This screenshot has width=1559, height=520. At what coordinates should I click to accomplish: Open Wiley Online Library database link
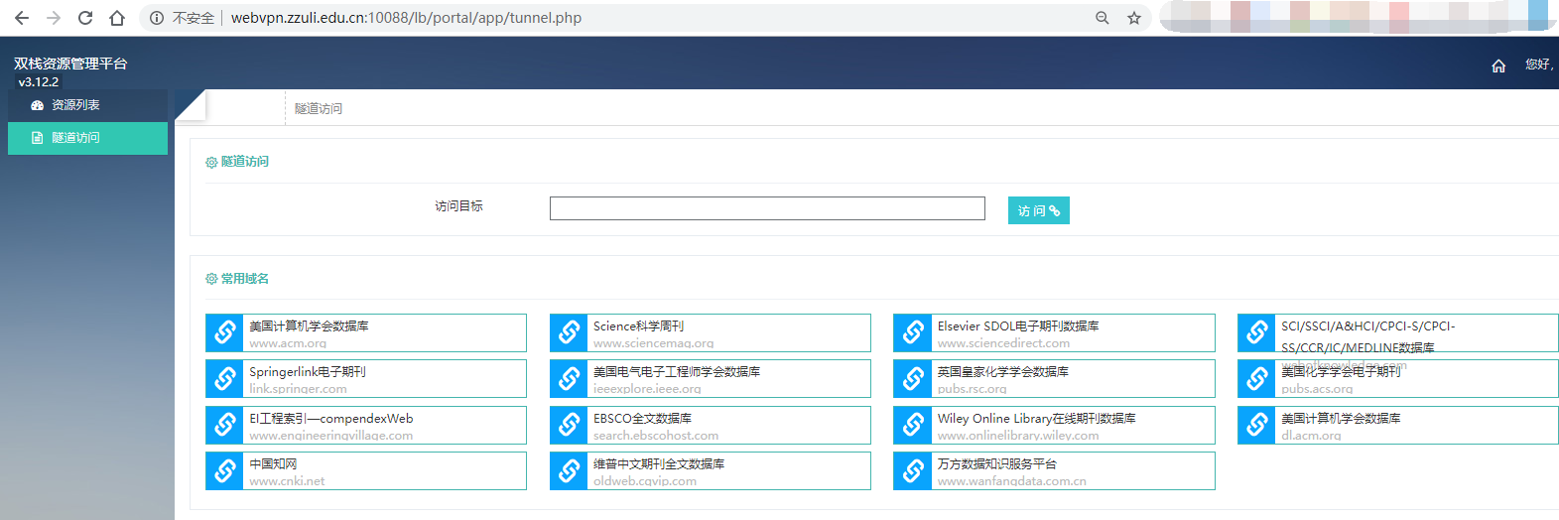[x=1036, y=419]
